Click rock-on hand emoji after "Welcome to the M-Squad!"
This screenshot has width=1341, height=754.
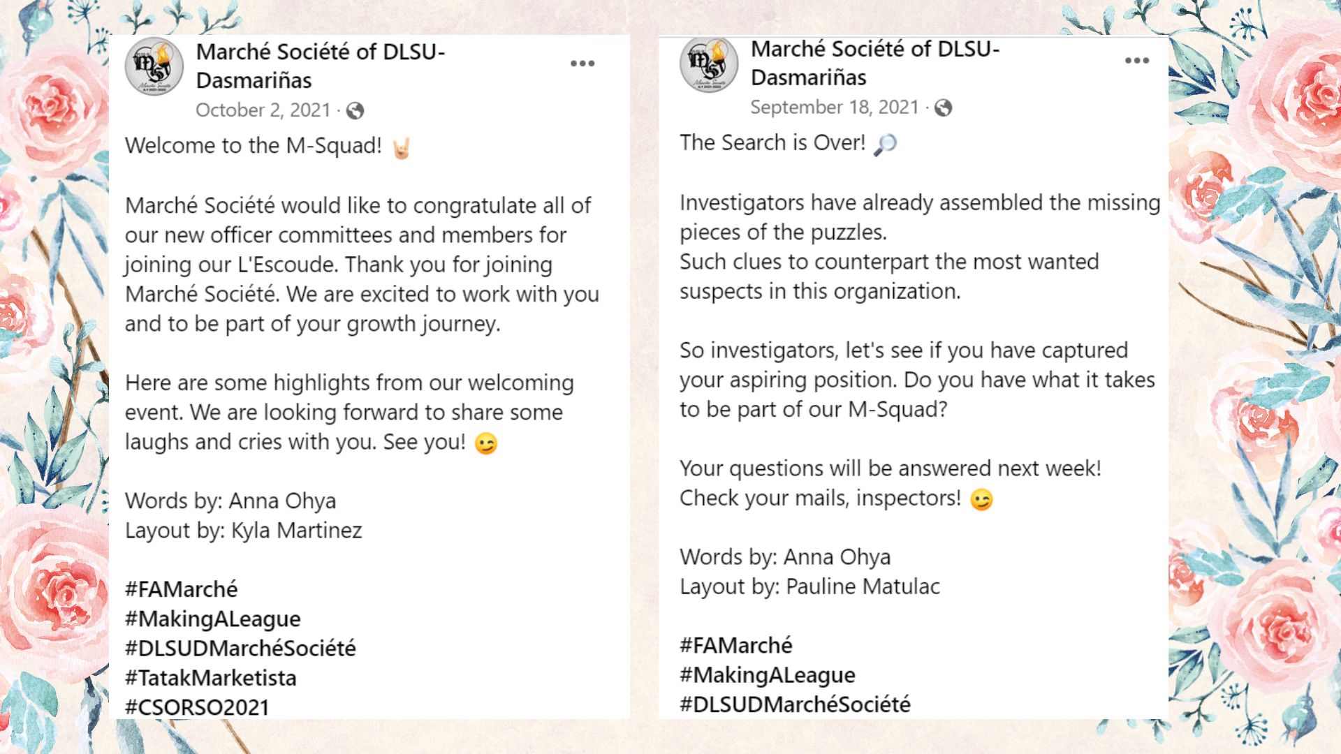[x=401, y=147]
